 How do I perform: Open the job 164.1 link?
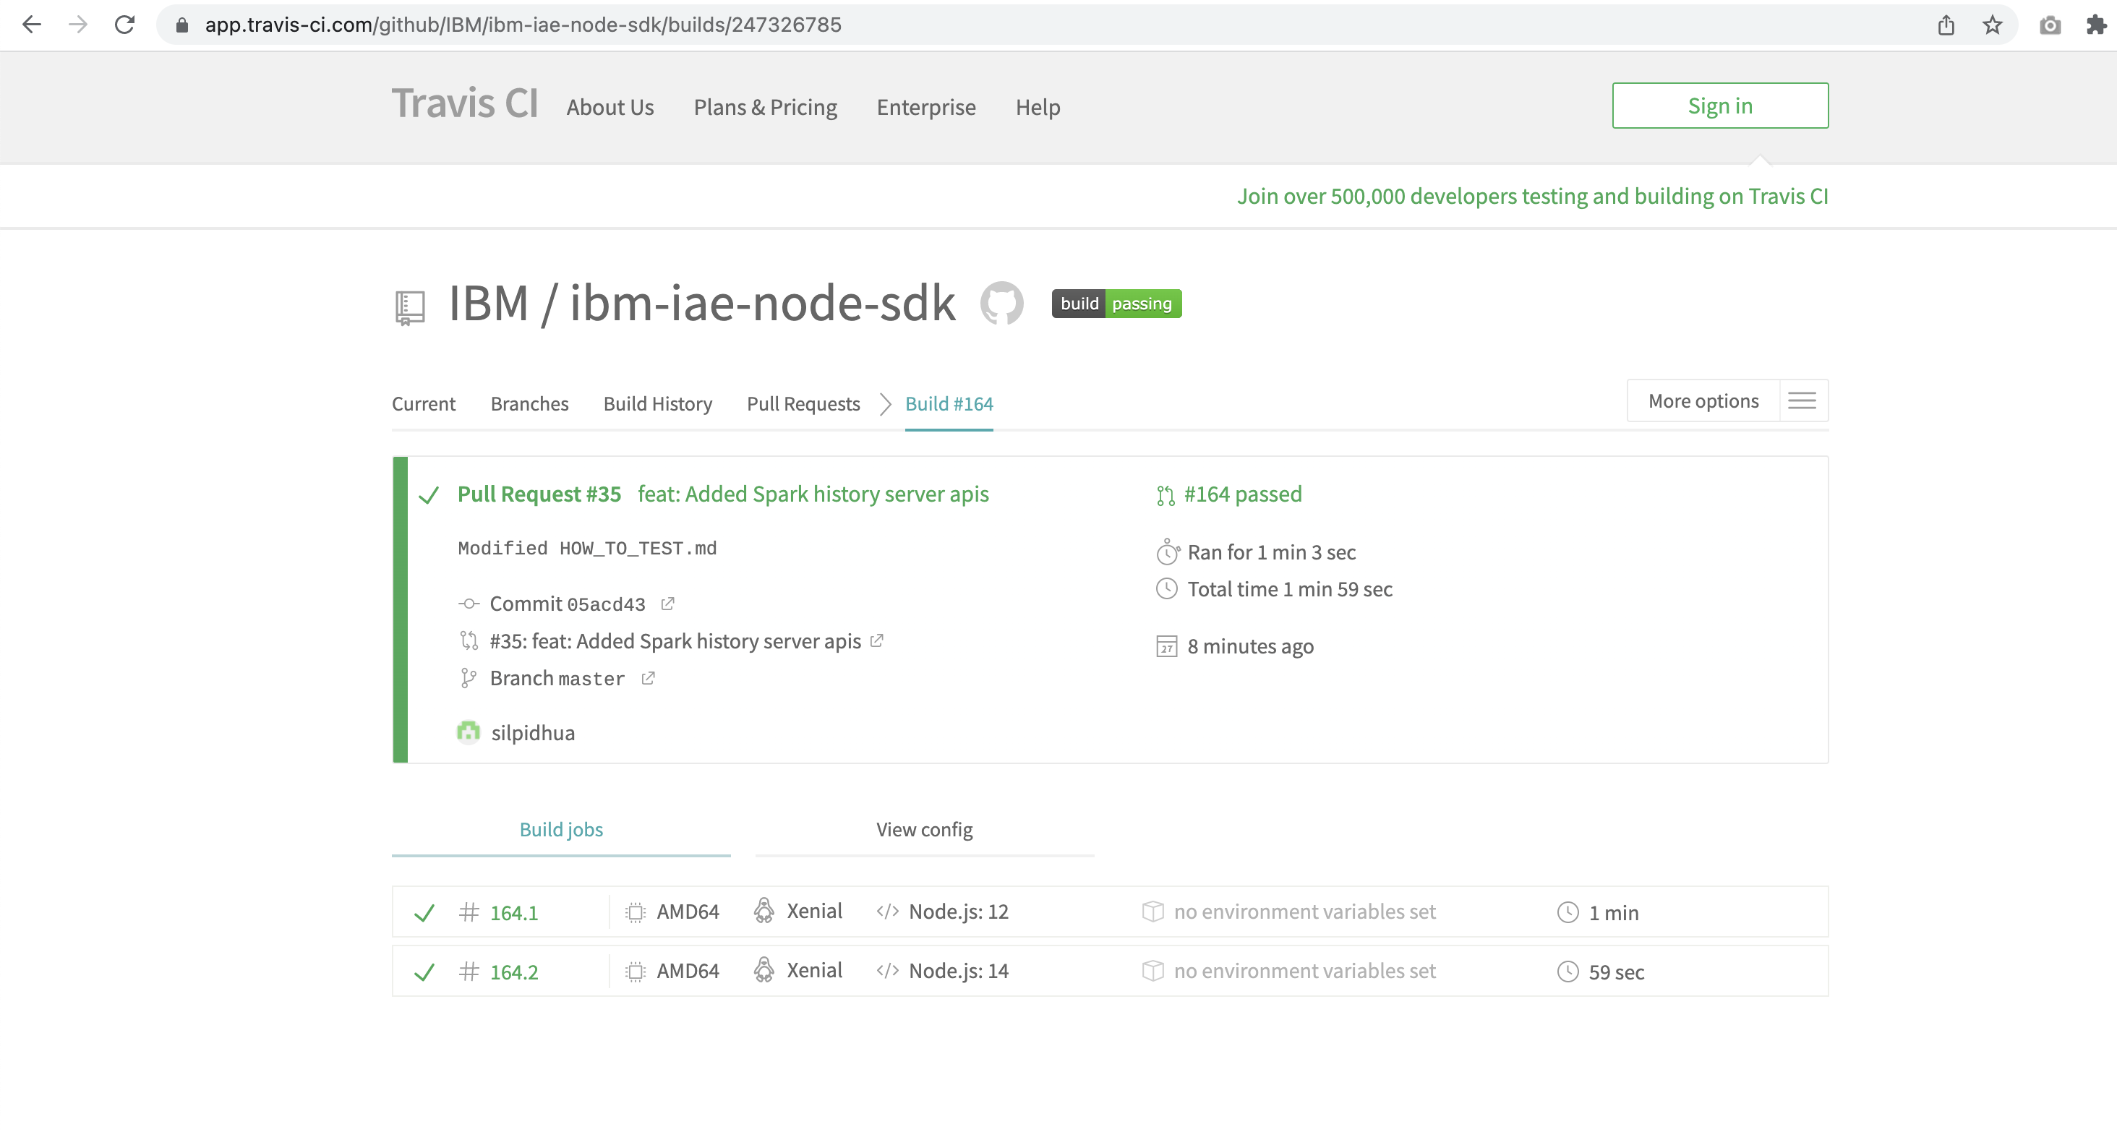[x=513, y=913]
